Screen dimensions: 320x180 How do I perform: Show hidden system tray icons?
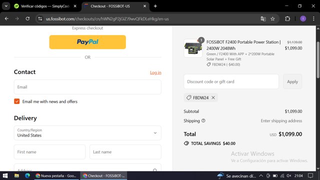pos(261,175)
